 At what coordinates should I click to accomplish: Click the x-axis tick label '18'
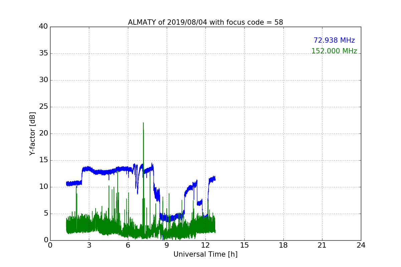click(283, 245)
